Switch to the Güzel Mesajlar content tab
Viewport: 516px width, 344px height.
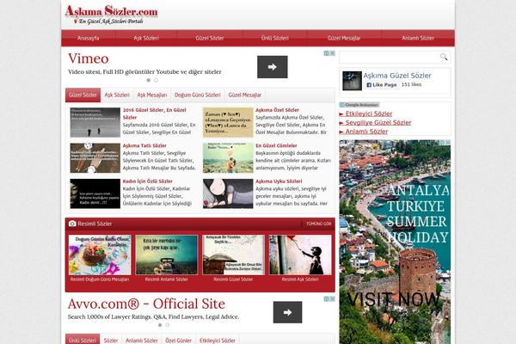tap(245, 95)
